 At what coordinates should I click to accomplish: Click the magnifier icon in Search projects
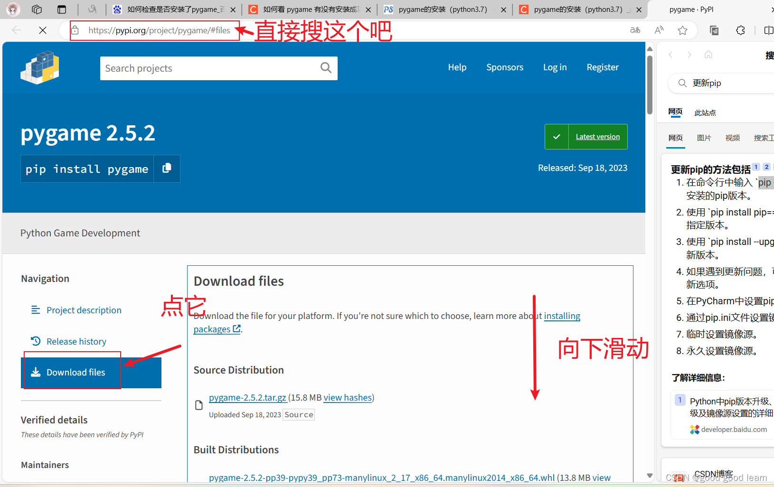coord(326,68)
